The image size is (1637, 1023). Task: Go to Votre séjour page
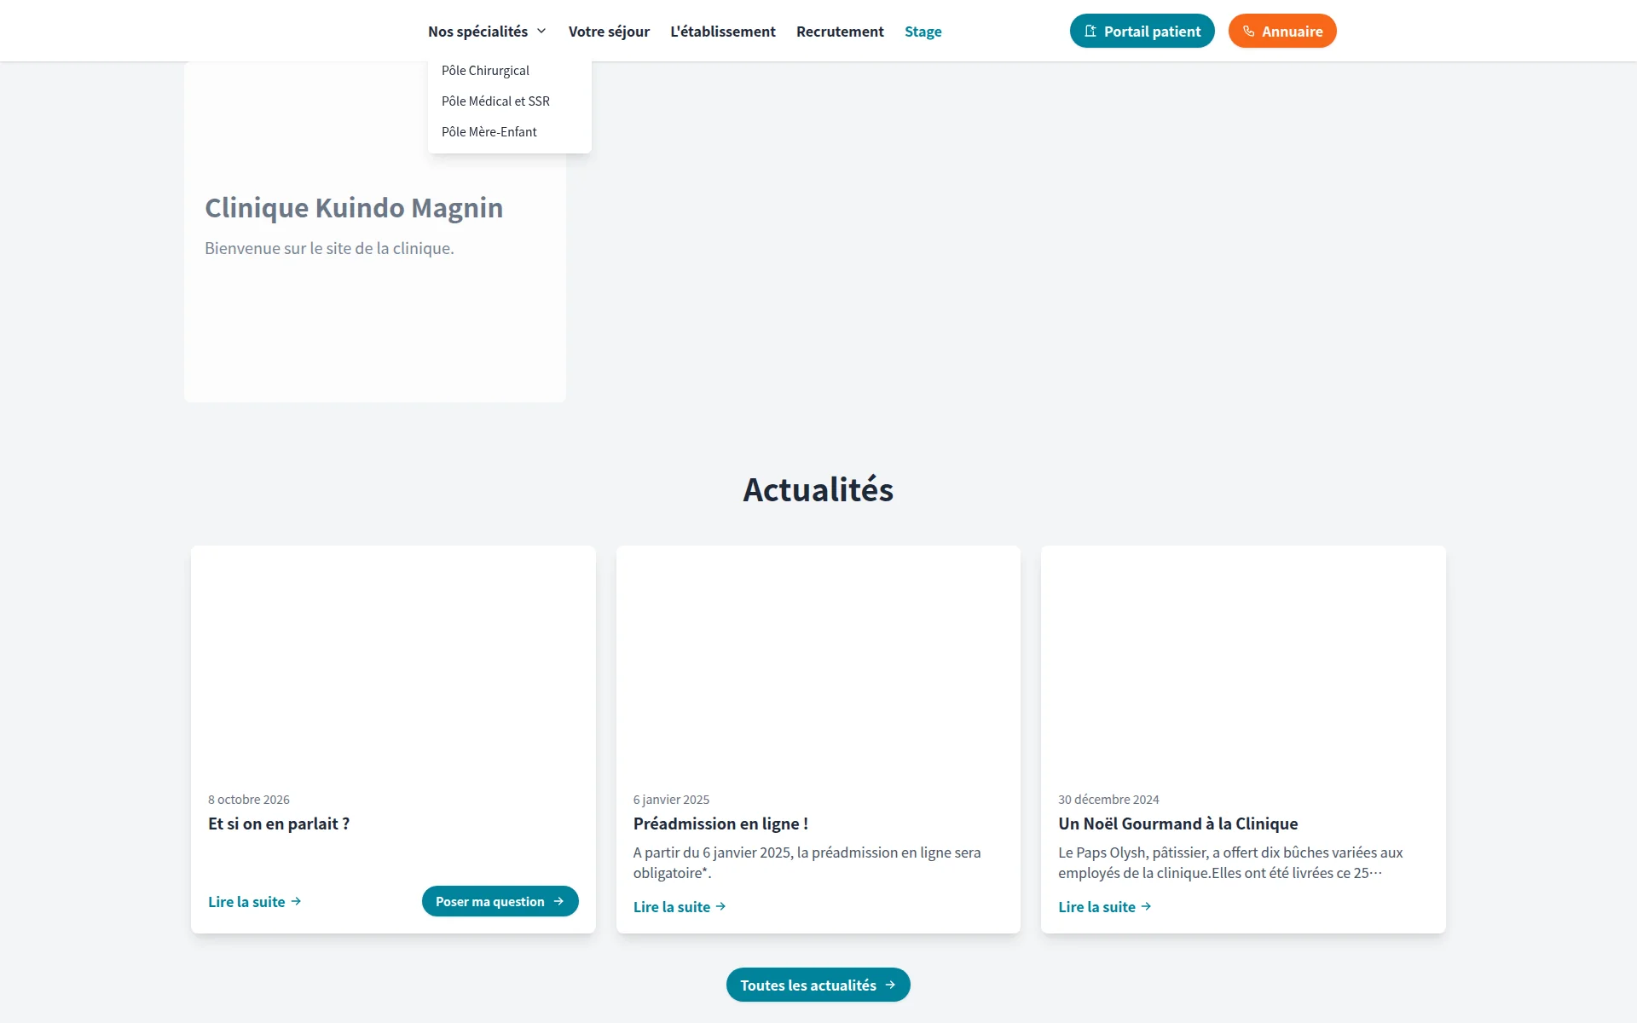[x=609, y=32]
